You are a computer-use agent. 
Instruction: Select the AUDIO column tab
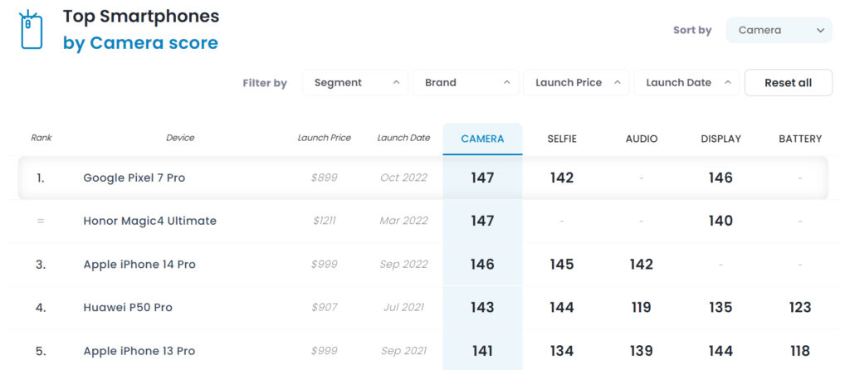tap(642, 139)
